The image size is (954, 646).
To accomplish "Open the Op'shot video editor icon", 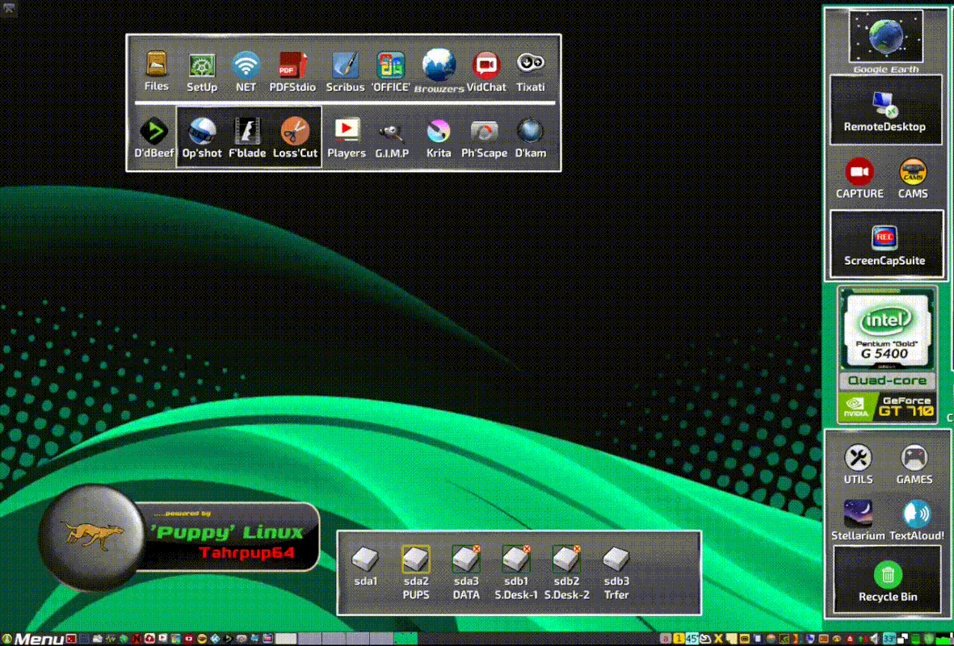I will 202,131.
